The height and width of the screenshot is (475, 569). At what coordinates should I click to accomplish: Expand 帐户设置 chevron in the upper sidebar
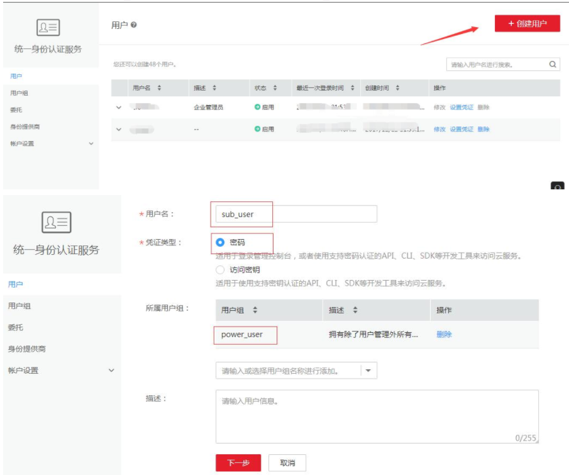coord(91,143)
